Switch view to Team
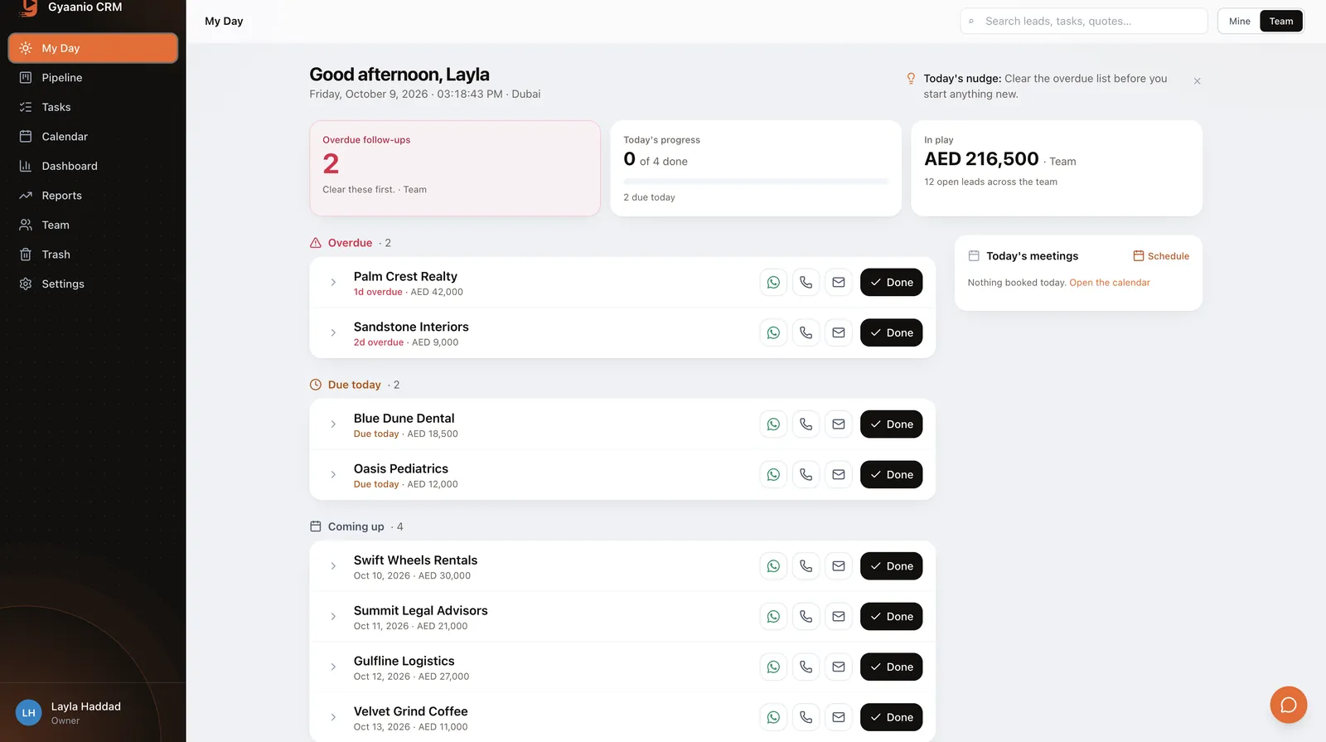This screenshot has height=742, width=1326. (1281, 22)
